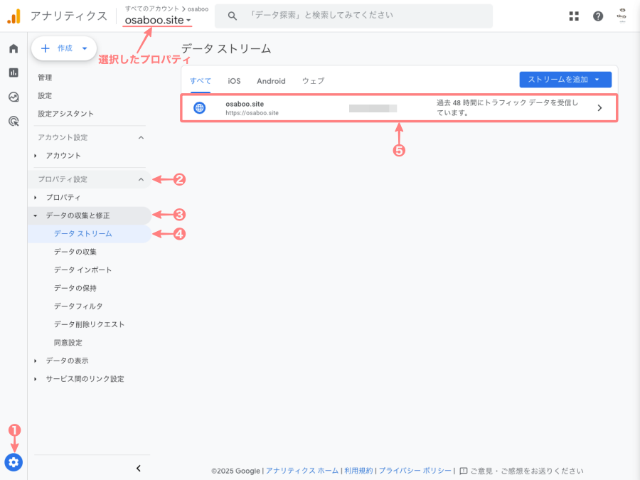
Task: Expand サービス間のリンク設定 tree item
Action: coord(36,379)
